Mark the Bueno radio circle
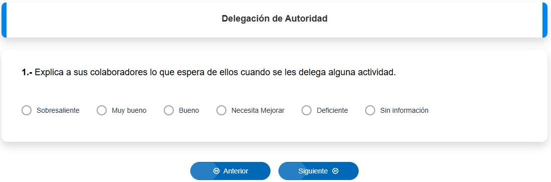Screen dimensions: 551x182 169,110
